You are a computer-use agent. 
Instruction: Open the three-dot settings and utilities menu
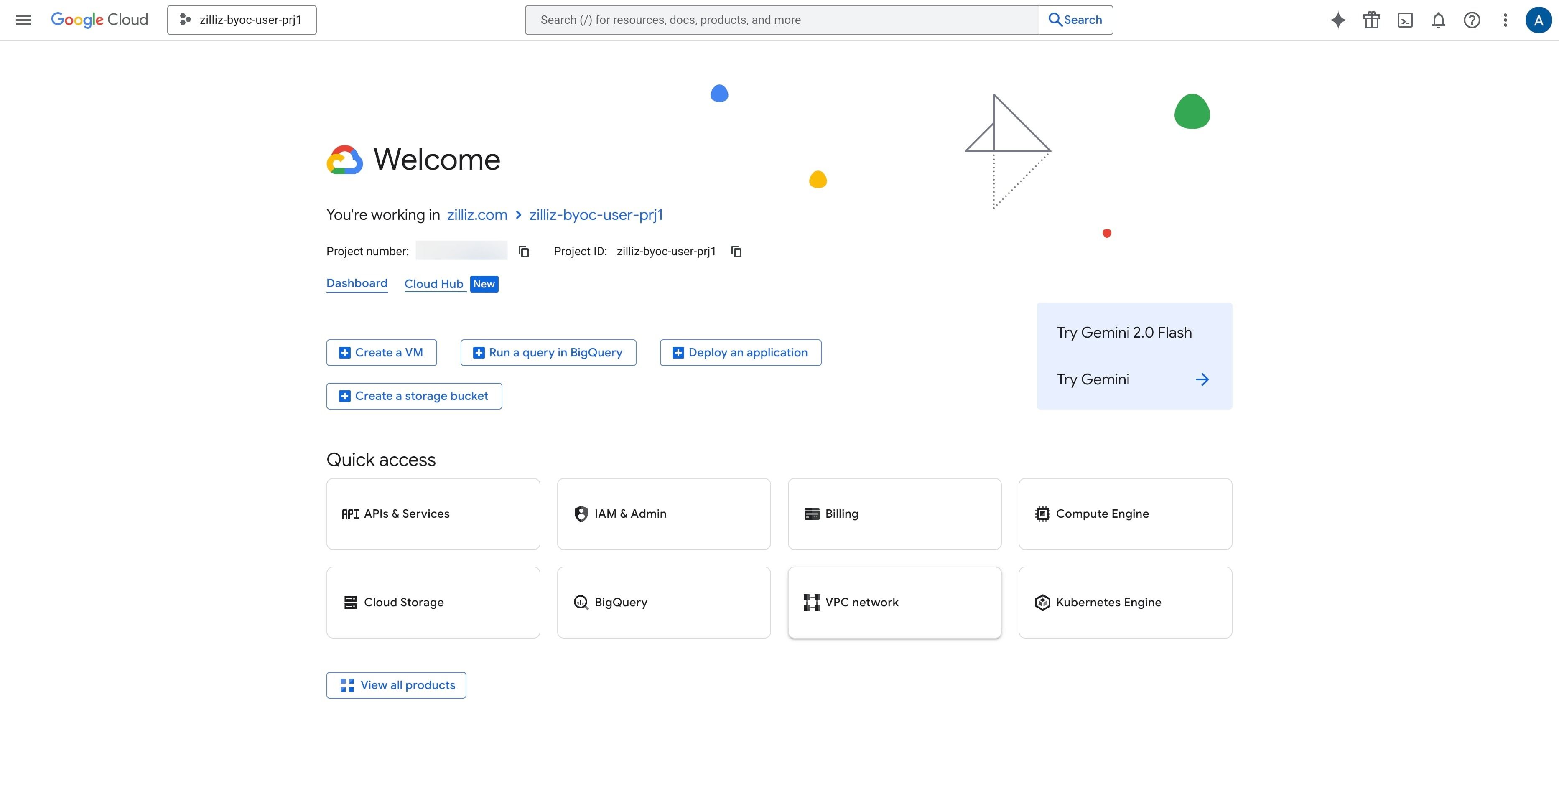click(x=1505, y=20)
